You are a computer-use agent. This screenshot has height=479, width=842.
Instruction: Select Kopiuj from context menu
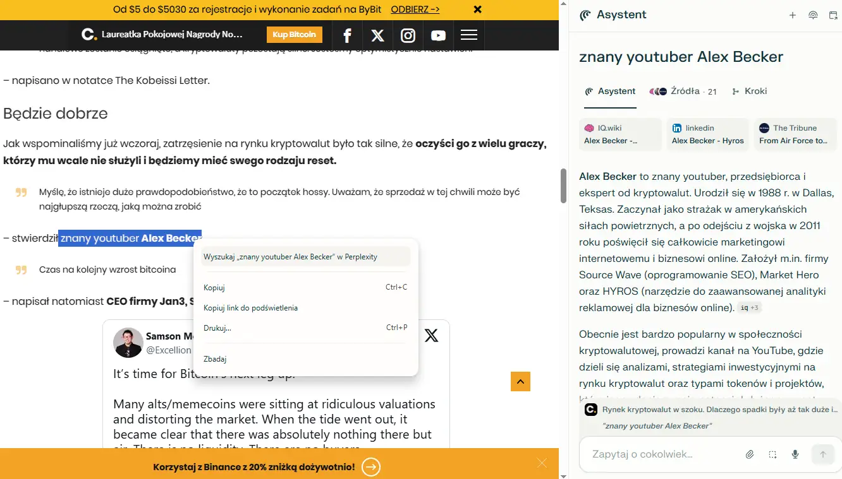[x=306, y=287]
